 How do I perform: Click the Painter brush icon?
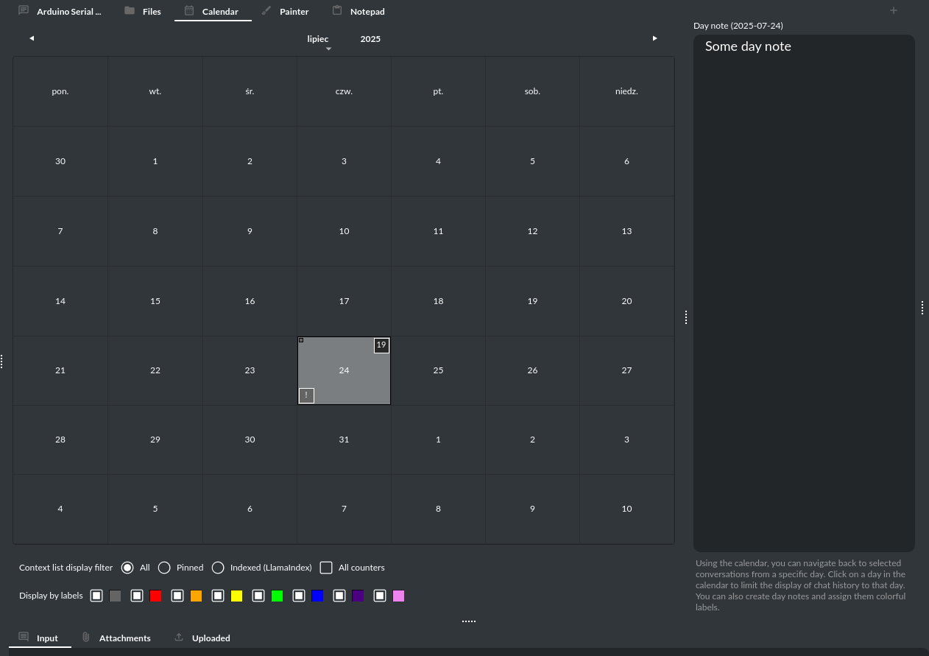tap(266, 10)
